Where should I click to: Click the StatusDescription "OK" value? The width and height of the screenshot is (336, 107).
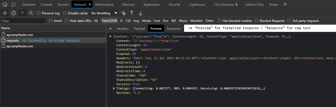154,80
